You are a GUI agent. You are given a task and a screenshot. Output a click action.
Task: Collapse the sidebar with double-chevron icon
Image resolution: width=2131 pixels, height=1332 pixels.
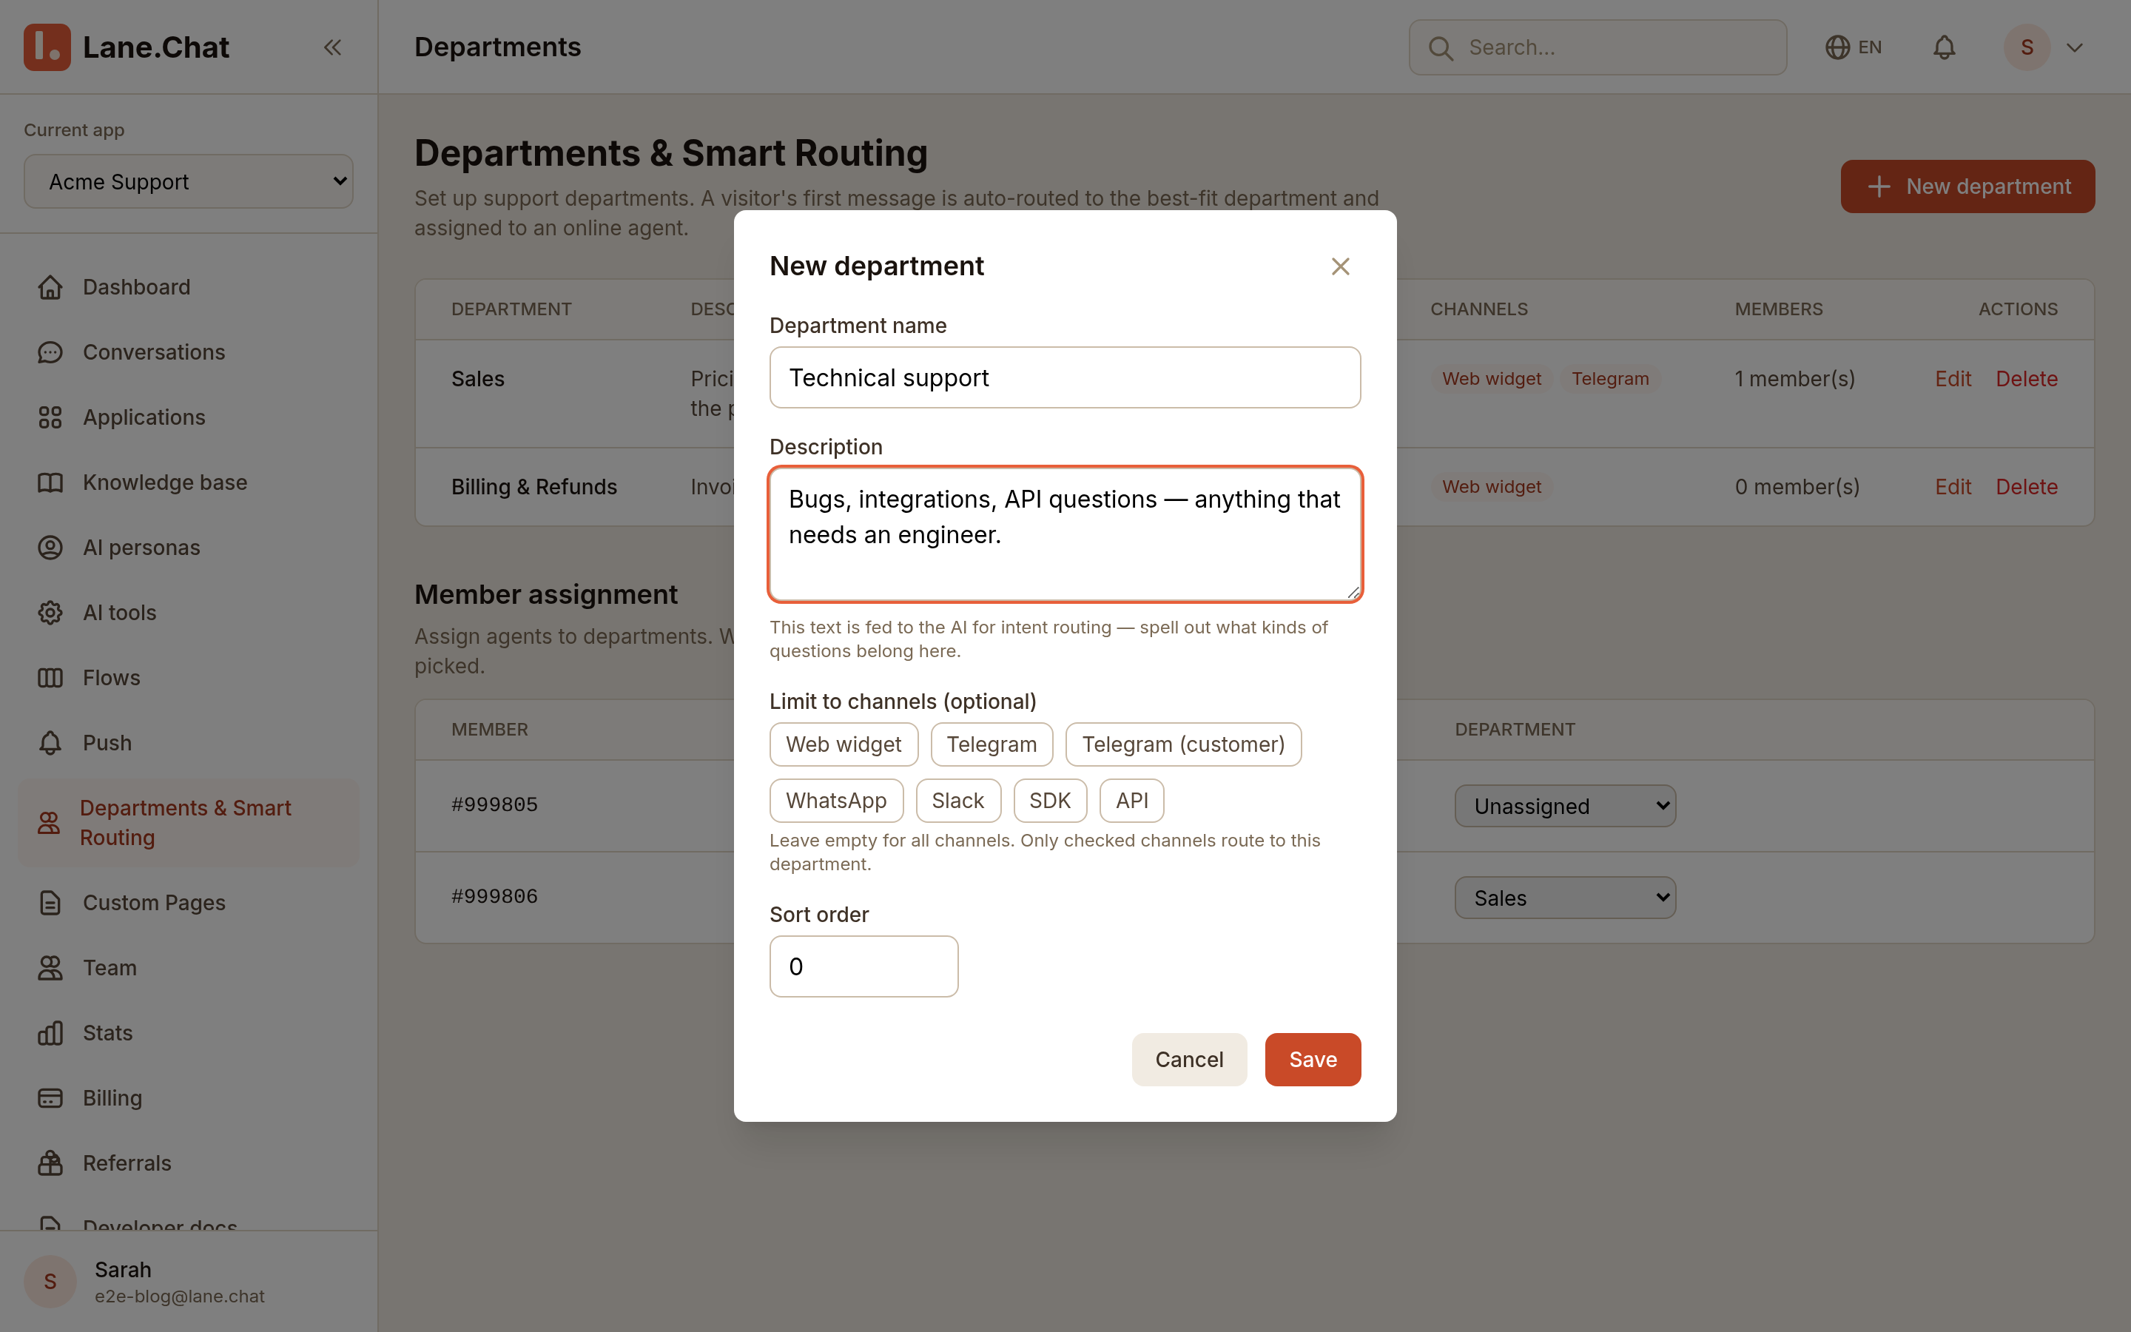[x=332, y=47]
